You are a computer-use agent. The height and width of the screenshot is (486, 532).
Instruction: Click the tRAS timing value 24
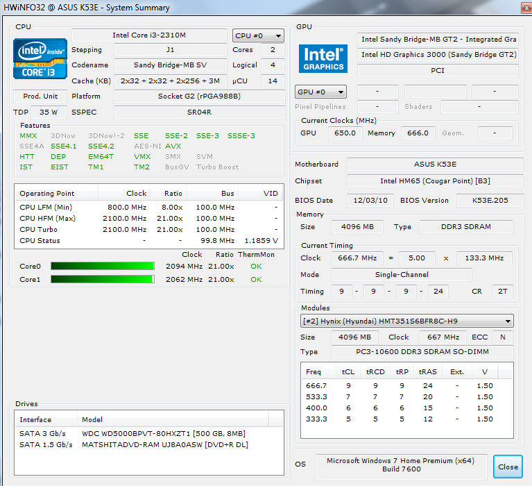click(438, 292)
